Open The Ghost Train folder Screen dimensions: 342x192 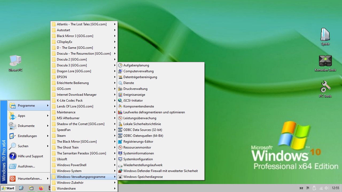tap(84, 147)
